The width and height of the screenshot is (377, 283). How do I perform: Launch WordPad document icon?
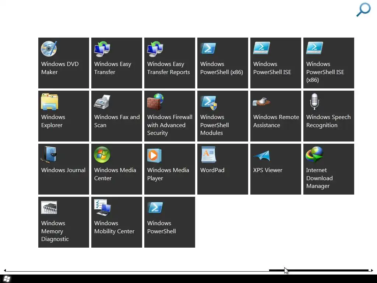pos(208,155)
